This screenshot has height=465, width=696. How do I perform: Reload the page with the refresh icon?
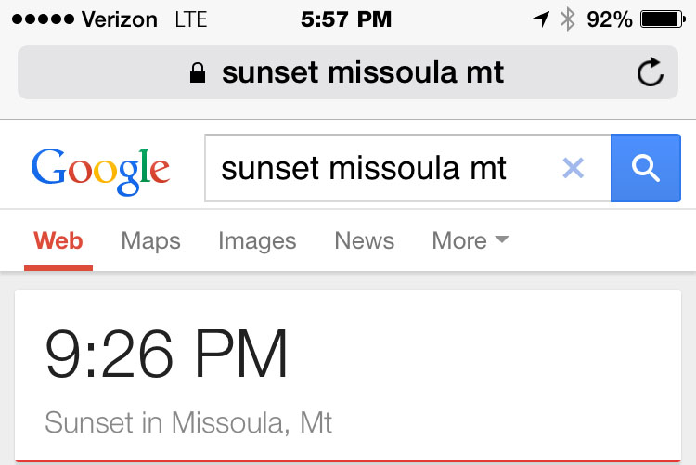pyautogui.click(x=651, y=73)
